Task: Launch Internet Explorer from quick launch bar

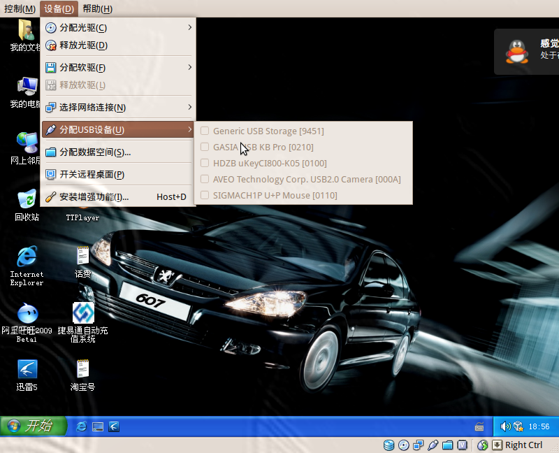Action: pyautogui.click(x=82, y=426)
